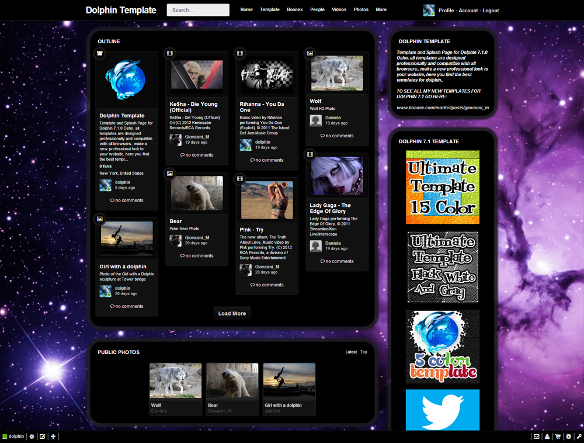The width and height of the screenshot is (584, 443).
Task: Open Ultimate Template 15 Color banner
Action: point(443,187)
